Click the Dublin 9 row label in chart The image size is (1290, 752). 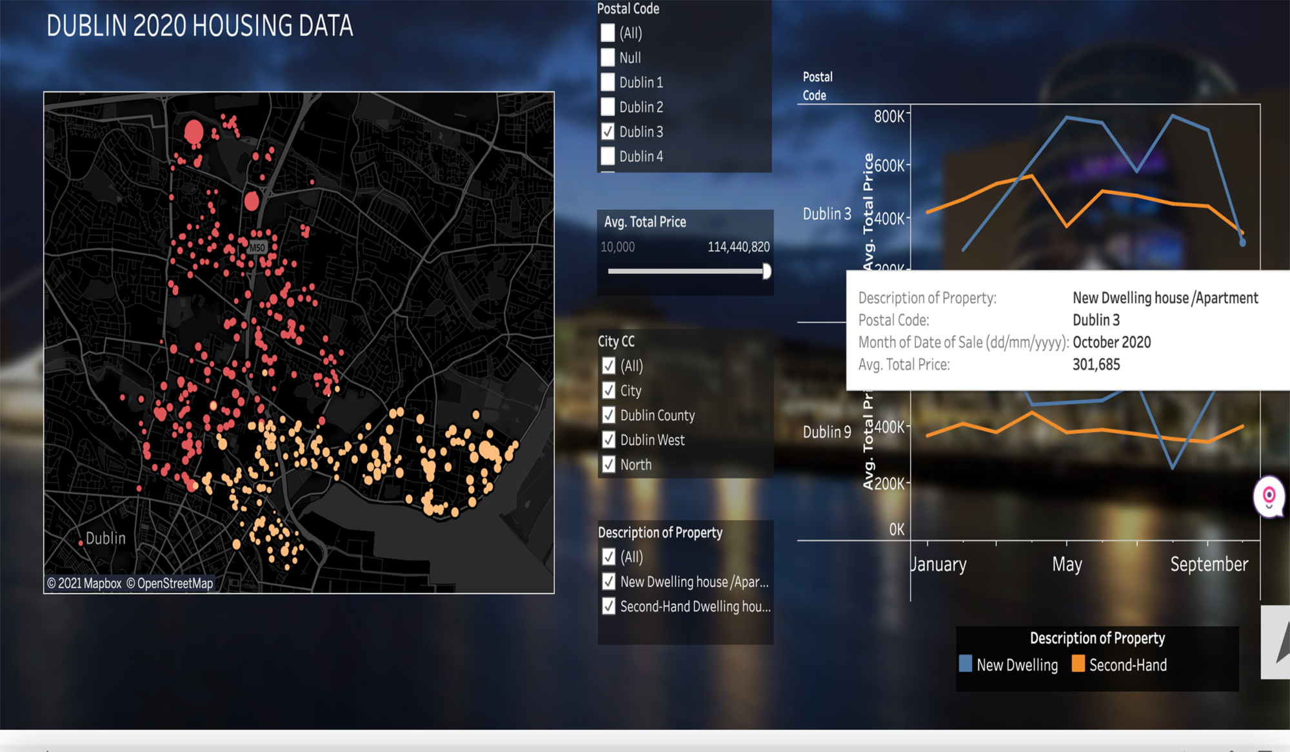click(x=826, y=432)
